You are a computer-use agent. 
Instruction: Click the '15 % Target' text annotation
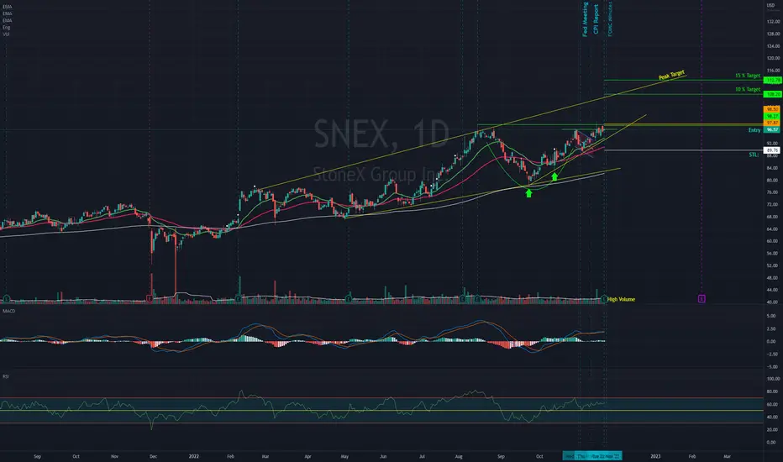(748, 76)
